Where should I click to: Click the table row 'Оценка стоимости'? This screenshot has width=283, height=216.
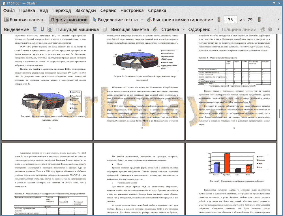tap(234, 74)
